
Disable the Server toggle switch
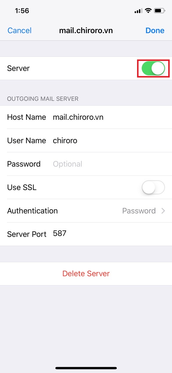click(153, 68)
